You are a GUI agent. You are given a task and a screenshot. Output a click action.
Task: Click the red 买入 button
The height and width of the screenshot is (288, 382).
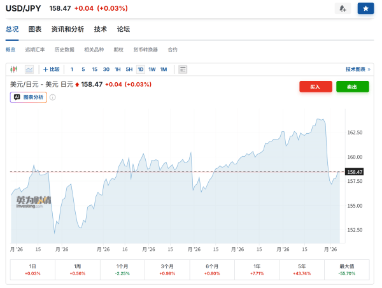316,87
